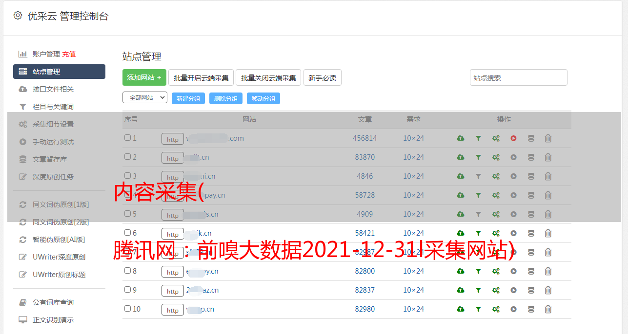Click the play icon in row 8
Viewport: 628px width, 334px height.
[x=513, y=271]
